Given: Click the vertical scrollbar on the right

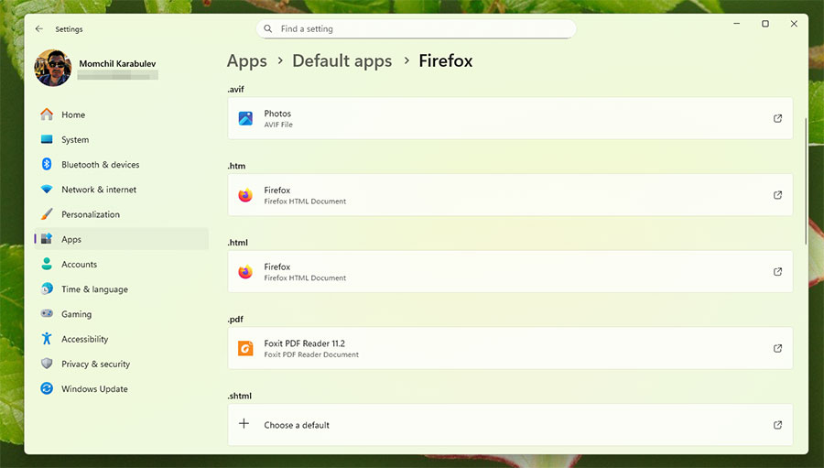Looking at the screenshot, I should (x=806, y=180).
